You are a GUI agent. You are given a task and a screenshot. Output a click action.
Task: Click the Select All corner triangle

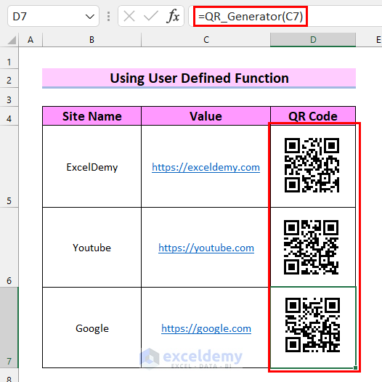pos(12,40)
